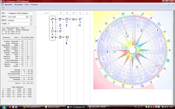Click the Saturn symbol in the formula center

(x=52, y=31)
